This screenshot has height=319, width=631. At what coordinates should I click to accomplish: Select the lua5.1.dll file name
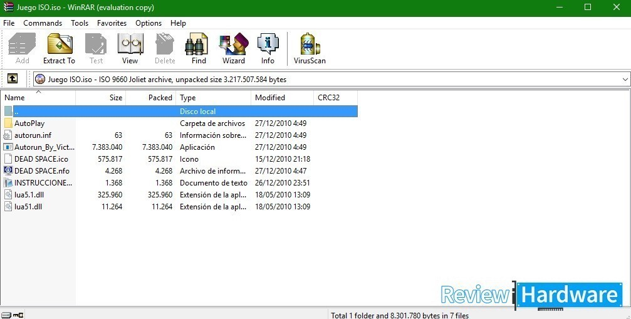(x=29, y=195)
